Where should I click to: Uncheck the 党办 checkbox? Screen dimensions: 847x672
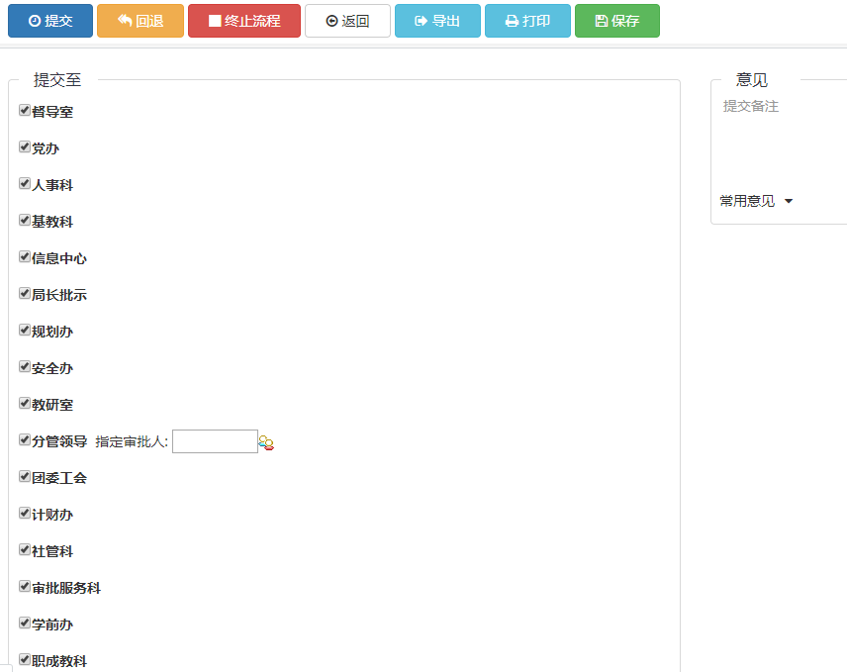click(x=25, y=146)
